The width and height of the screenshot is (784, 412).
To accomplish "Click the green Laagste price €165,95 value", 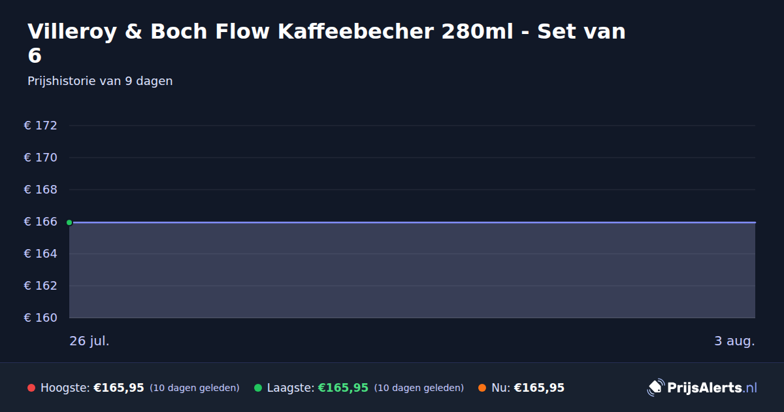I will 343,388.
